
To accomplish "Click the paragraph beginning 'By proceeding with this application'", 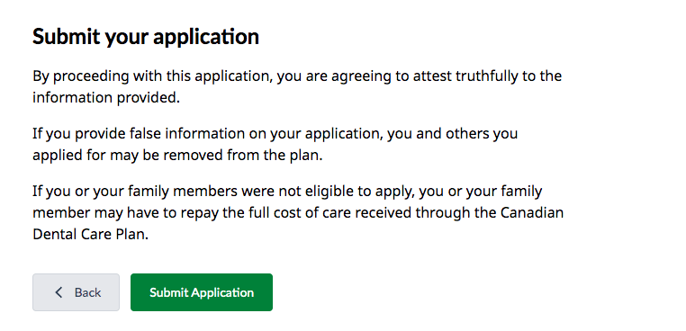I will point(297,86).
